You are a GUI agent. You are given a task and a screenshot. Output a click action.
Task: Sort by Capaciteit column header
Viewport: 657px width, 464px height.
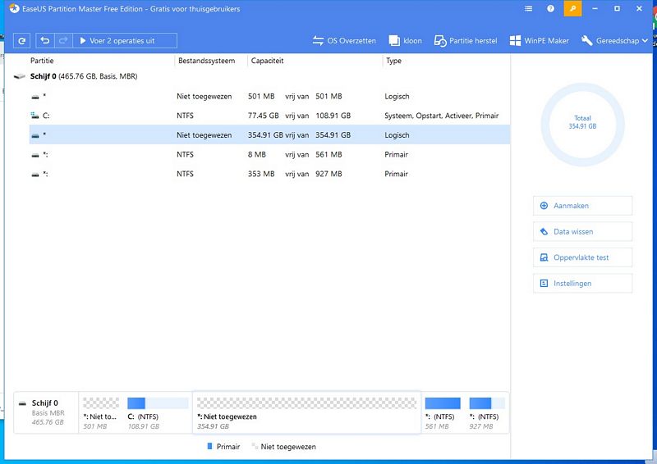268,61
